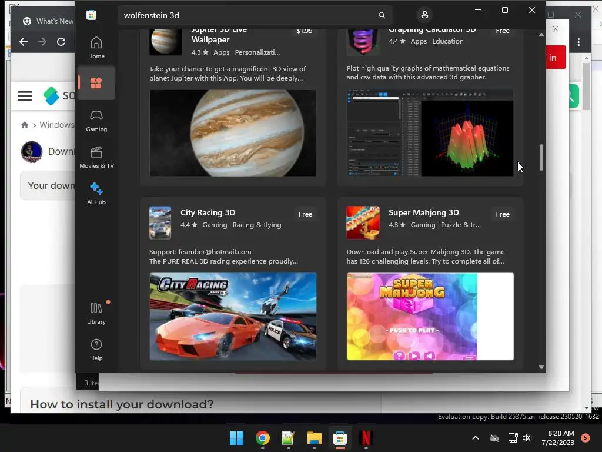Select the Apps section in Store sidebar
Image resolution: width=602 pixels, height=452 pixels.
click(x=96, y=83)
